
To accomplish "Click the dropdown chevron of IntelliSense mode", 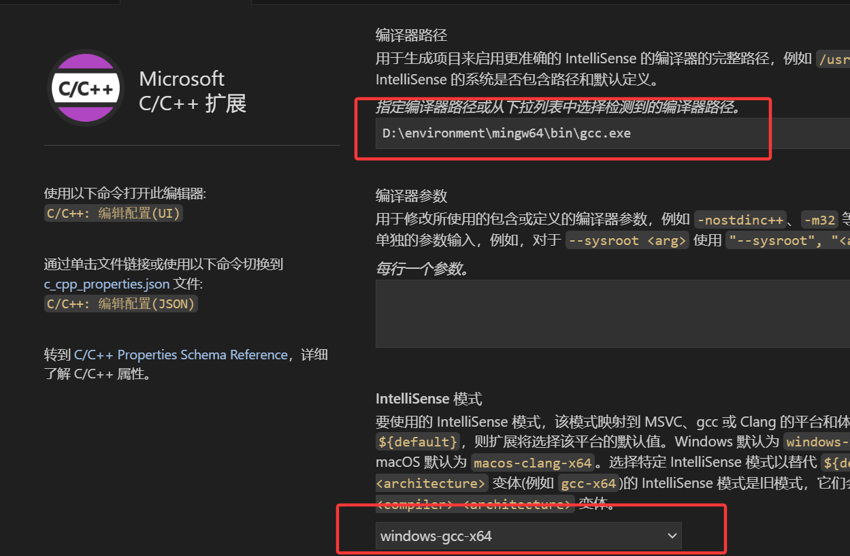I will [x=672, y=536].
